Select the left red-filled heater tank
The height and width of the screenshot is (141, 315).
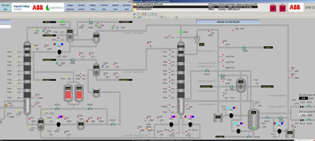[69, 93]
